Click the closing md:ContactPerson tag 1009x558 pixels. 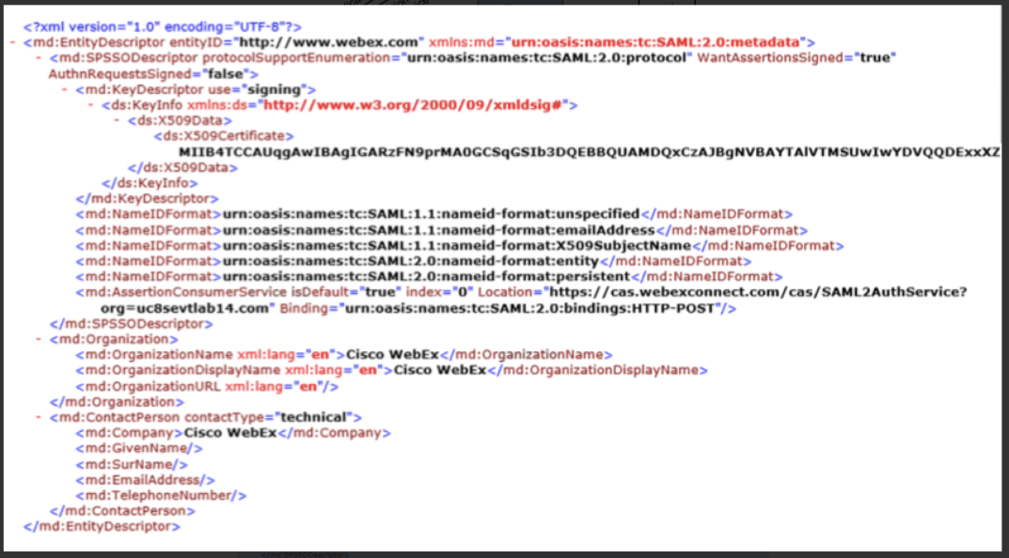click(x=122, y=511)
